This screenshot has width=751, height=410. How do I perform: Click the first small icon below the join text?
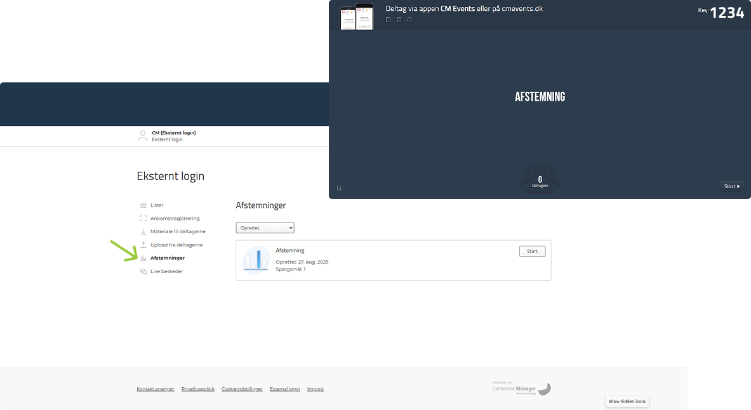point(388,20)
